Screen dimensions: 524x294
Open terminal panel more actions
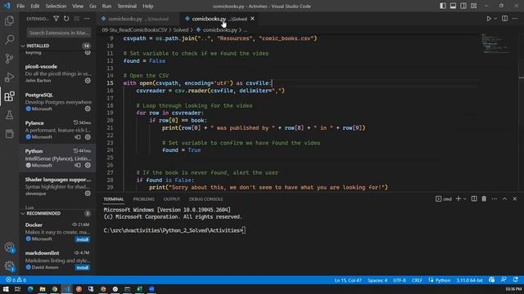(x=495, y=198)
